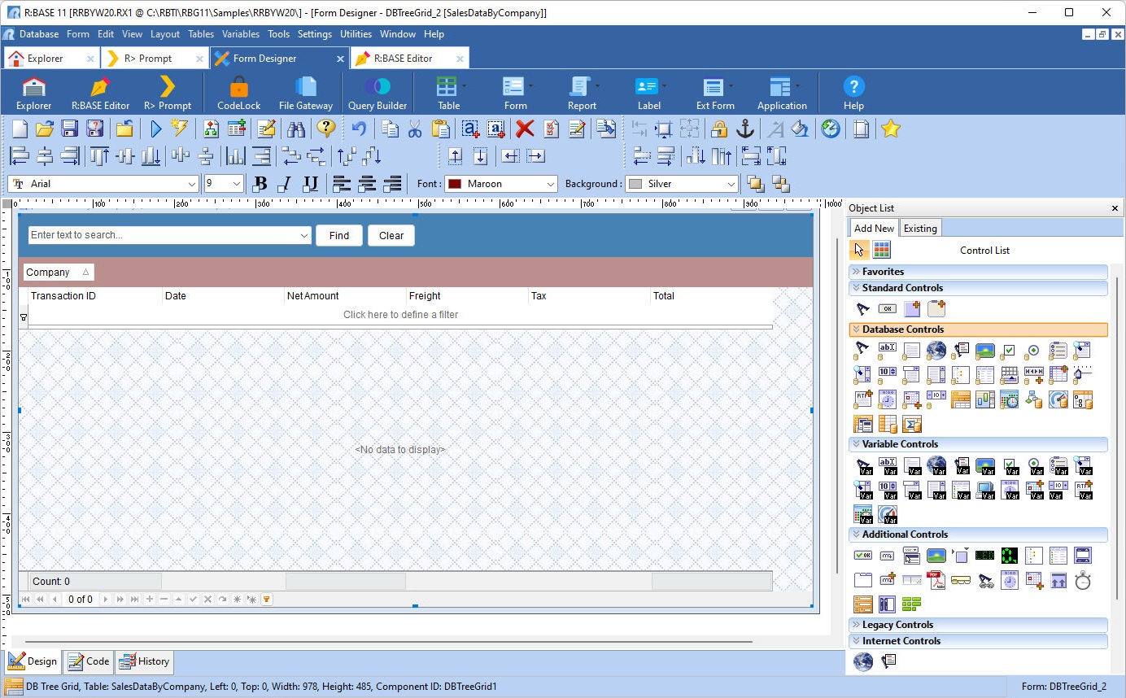1126x698 pixels.
Task: Open the Layout menu
Action: (x=165, y=34)
